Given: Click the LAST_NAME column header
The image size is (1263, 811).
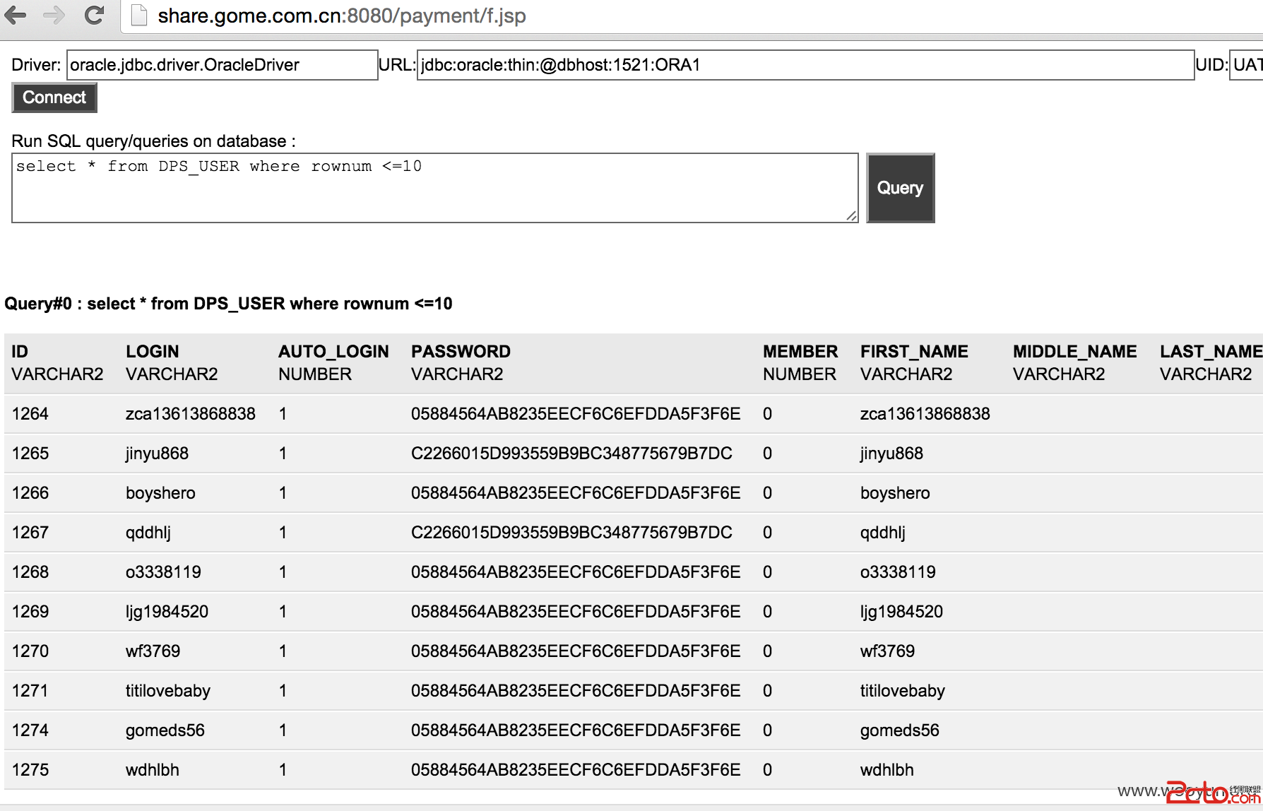Looking at the screenshot, I should pyautogui.click(x=1211, y=351).
